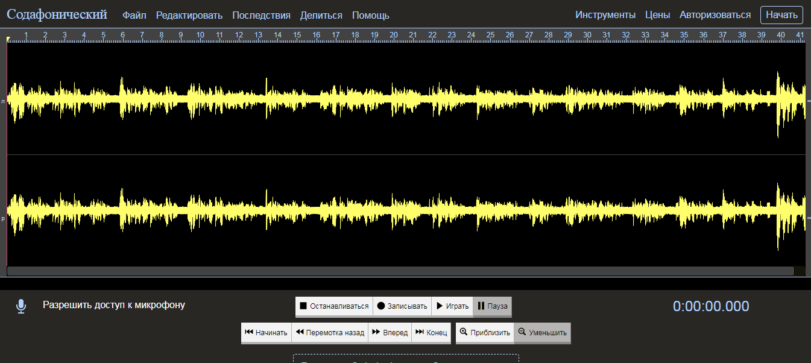The image size is (811, 363).
Task: Expand the Последствия effects menu
Action: coord(261,16)
